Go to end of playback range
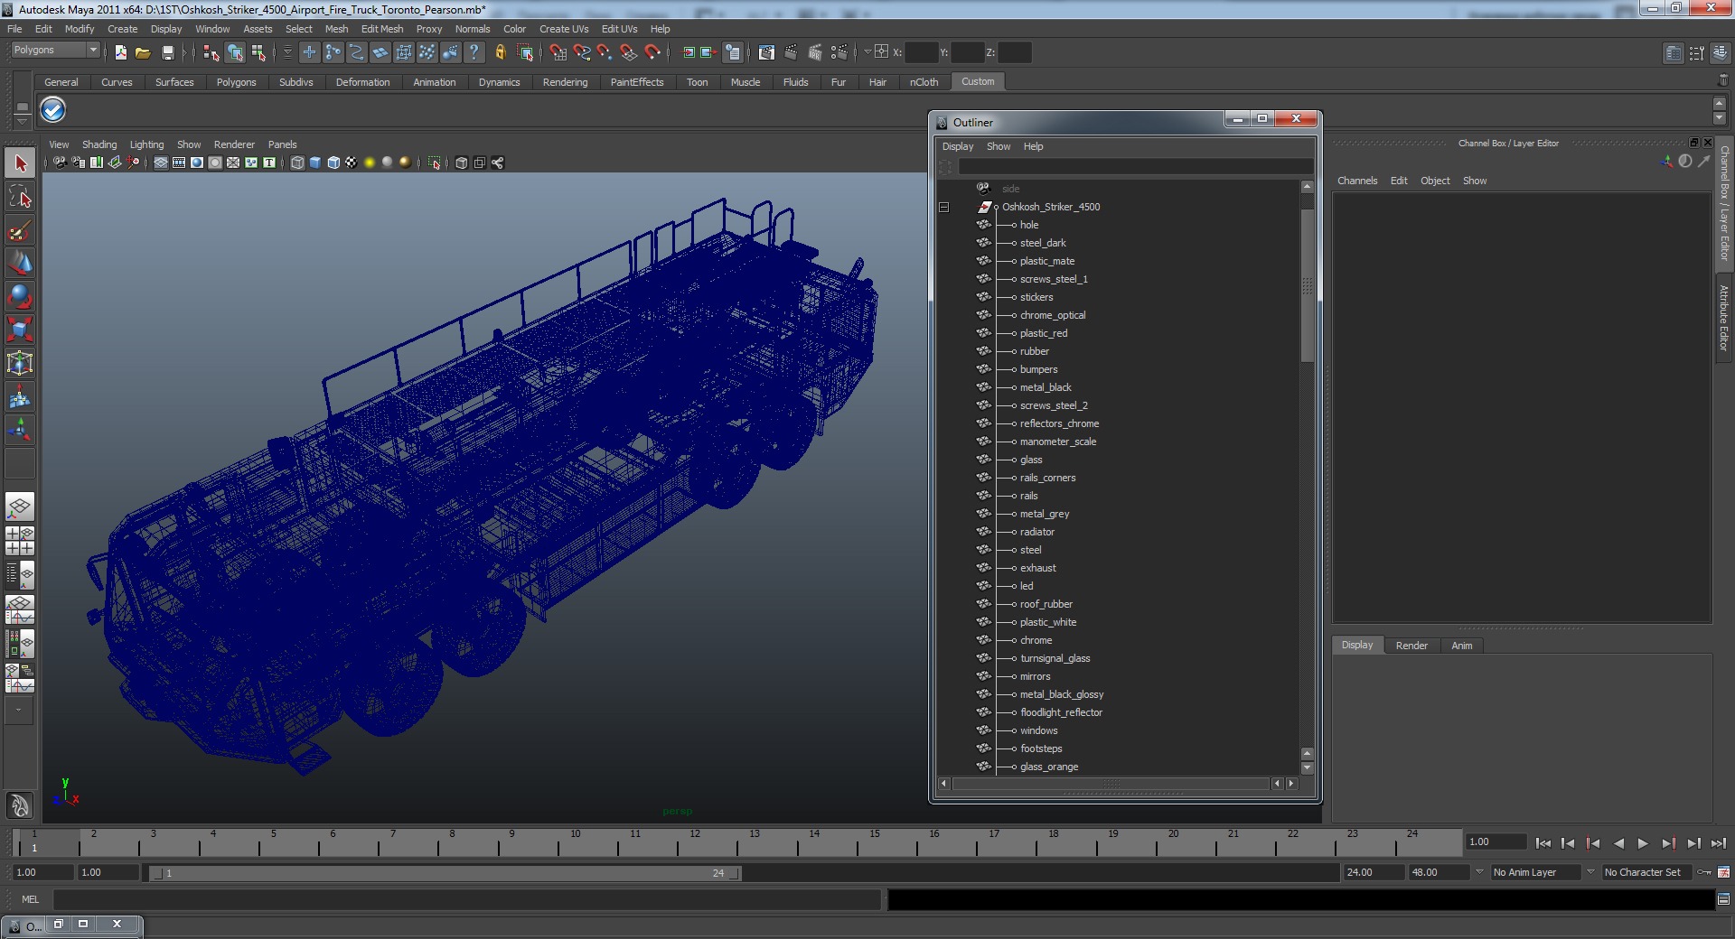The image size is (1735, 939). coord(1718,843)
